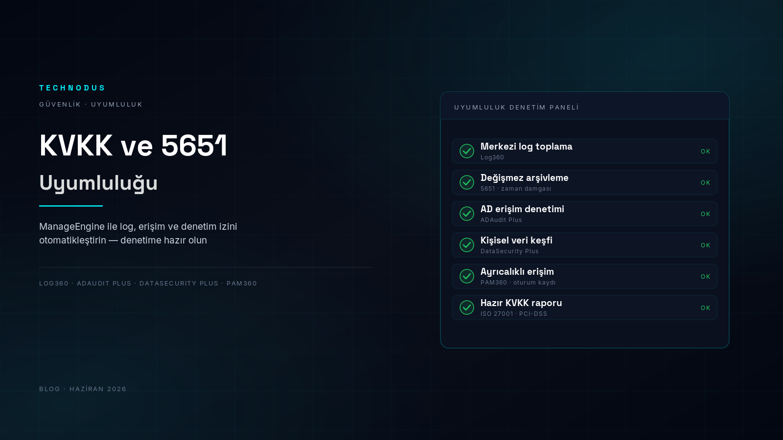Click the 'BLOG · HAZİRAN 2026' footer text
This screenshot has height=440, width=783.
(x=83, y=389)
